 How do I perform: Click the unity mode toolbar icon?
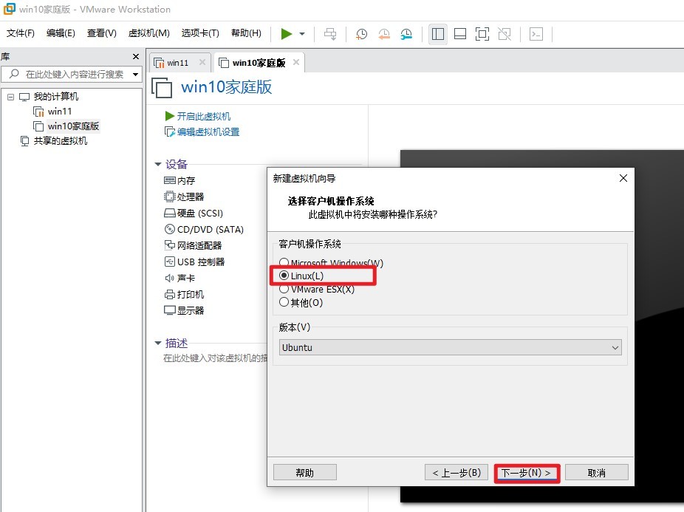[505, 33]
